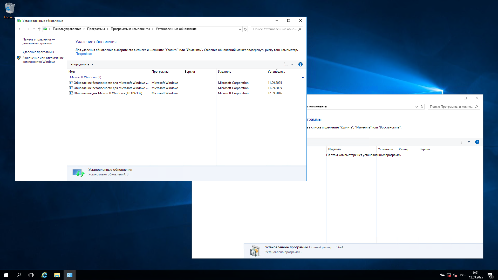Image resolution: width=498 pixels, height=280 pixels.
Task: Sort by the Программа column header
Action: click(x=166, y=72)
